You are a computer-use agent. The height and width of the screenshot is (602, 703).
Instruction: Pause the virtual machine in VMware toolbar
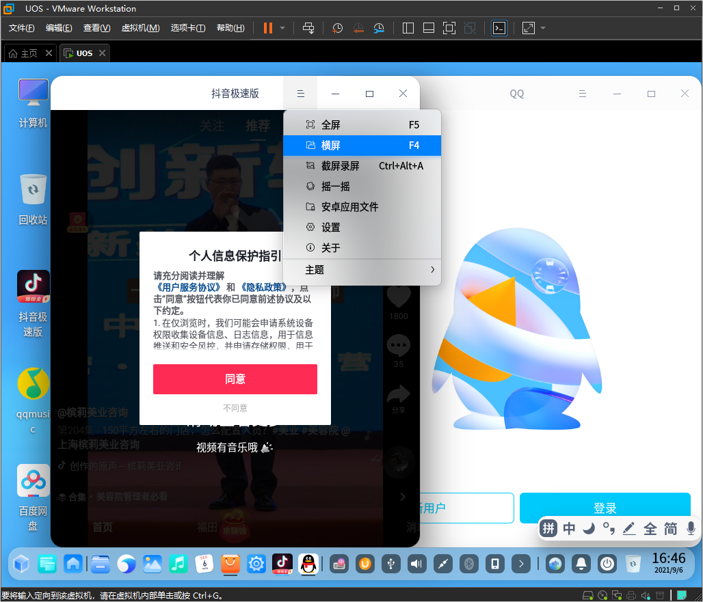(268, 28)
